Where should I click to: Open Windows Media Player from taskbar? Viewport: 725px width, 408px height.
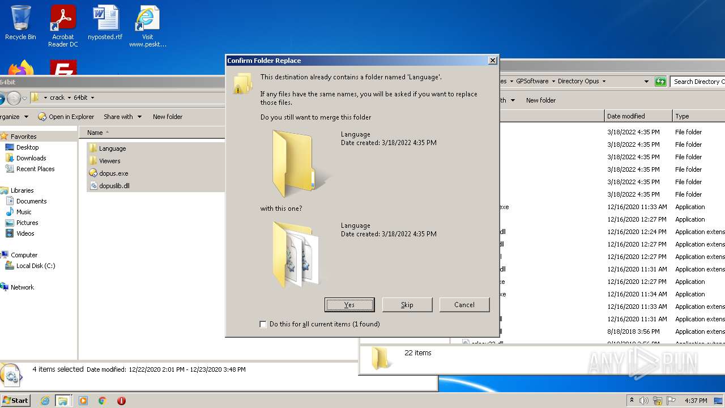(x=83, y=401)
